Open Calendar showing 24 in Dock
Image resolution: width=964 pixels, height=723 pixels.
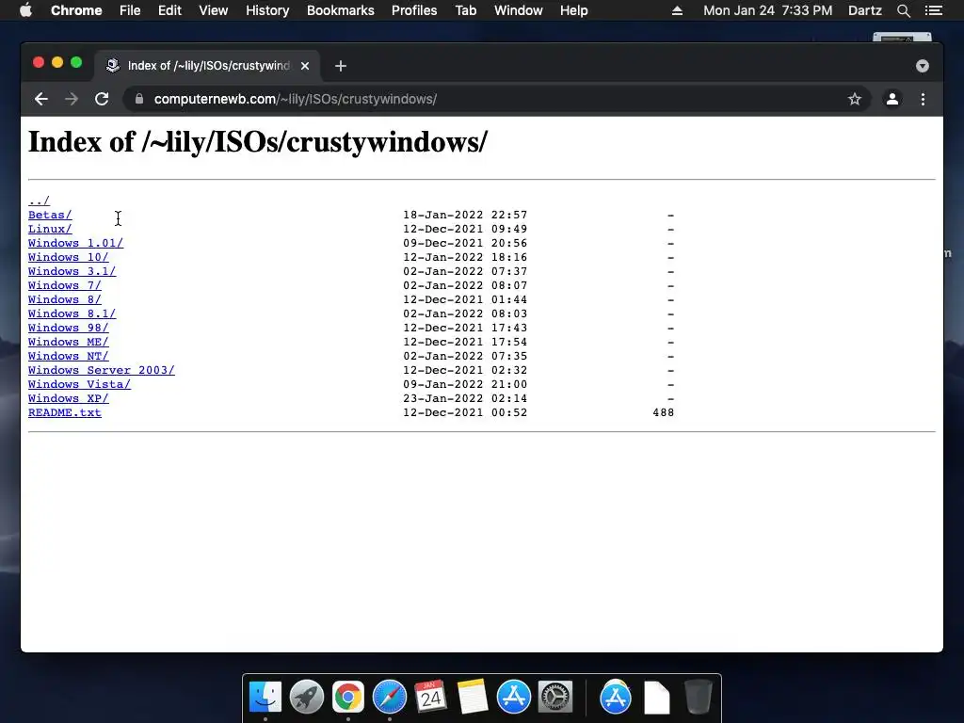click(x=430, y=698)
